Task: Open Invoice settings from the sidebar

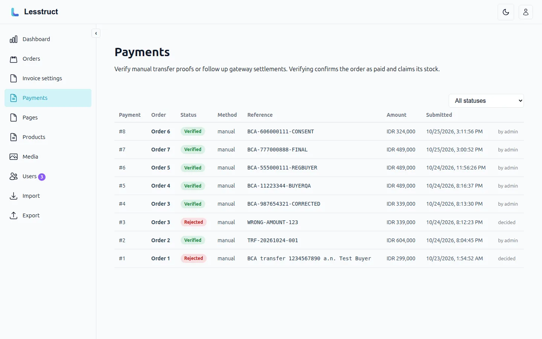Action: click(x=48, y=78)
